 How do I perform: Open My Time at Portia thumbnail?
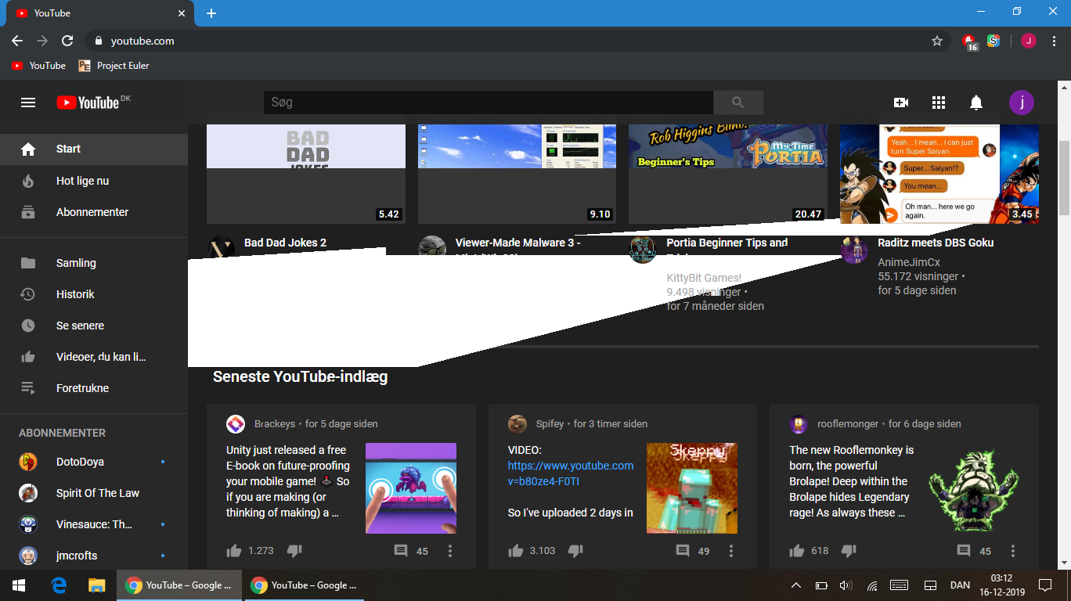[x=728, y=174]
